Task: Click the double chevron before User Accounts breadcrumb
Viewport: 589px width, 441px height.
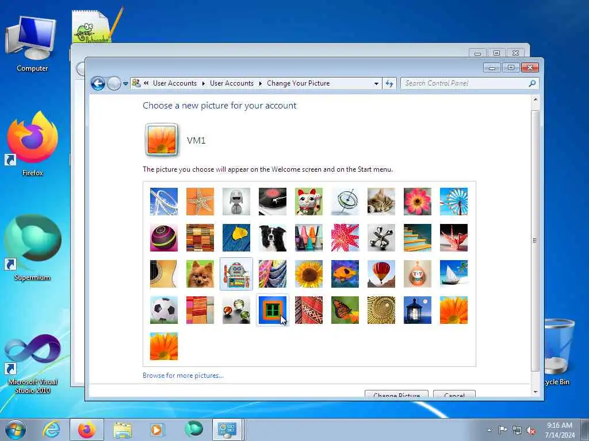Action: [146, 83]
